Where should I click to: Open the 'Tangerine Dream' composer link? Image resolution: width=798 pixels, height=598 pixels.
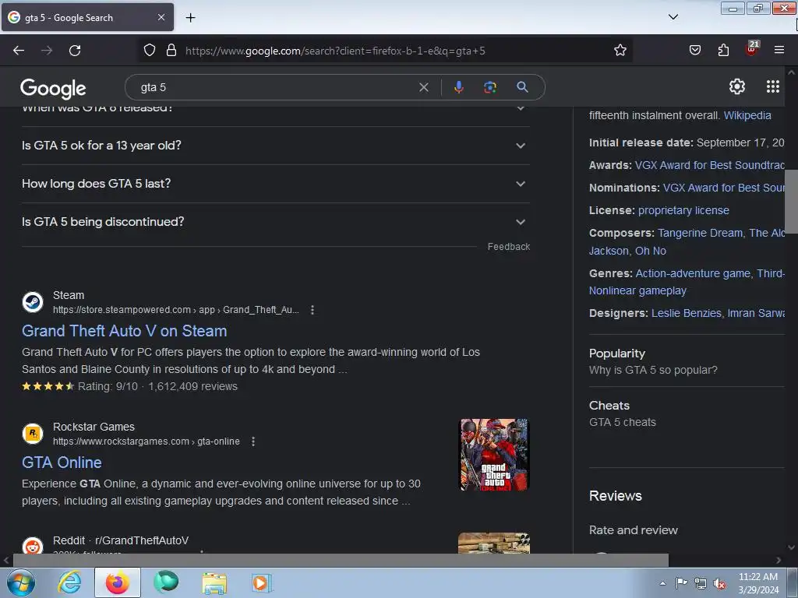click(700, 233)
